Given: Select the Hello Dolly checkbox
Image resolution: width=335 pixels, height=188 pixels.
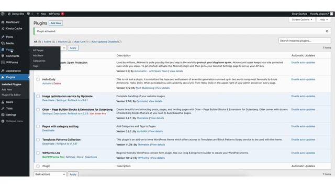Looking at the screenshot, I should (x=38, y=79).
